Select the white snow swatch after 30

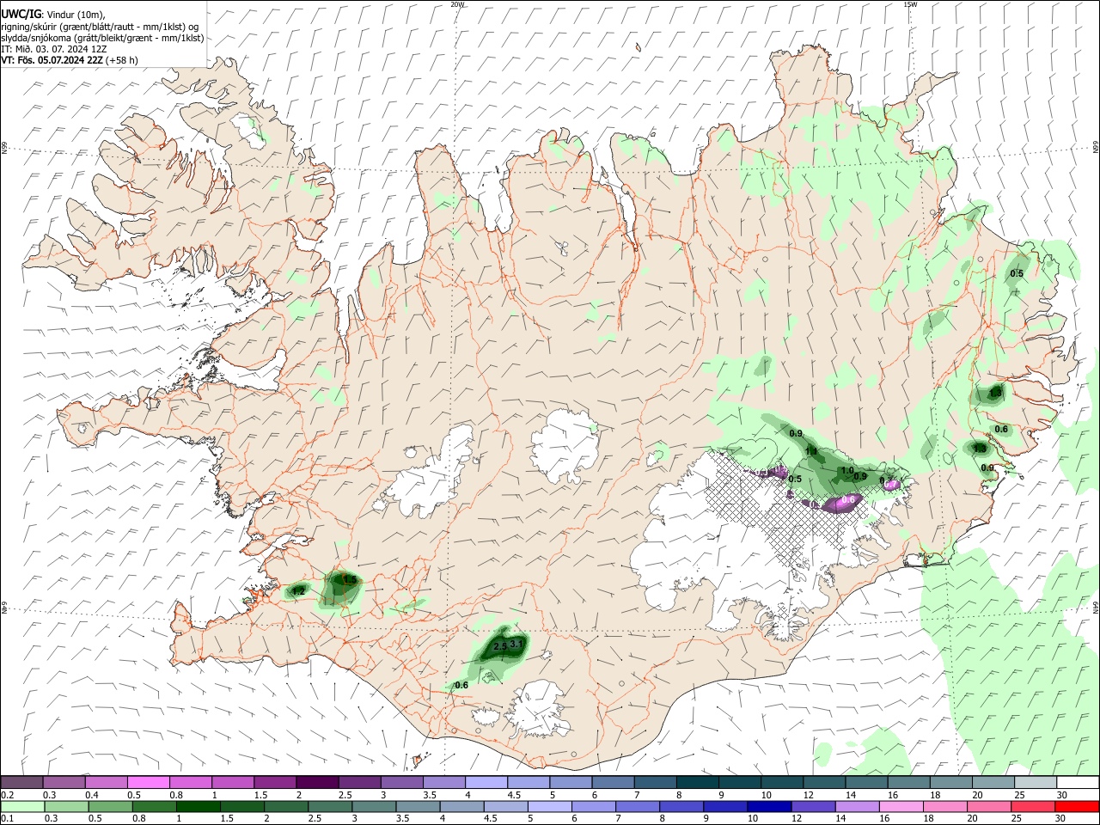click(1077, 783)
